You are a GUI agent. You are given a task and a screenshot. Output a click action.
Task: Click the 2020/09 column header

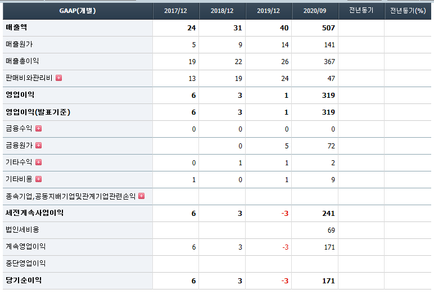[x=315, y=11]
